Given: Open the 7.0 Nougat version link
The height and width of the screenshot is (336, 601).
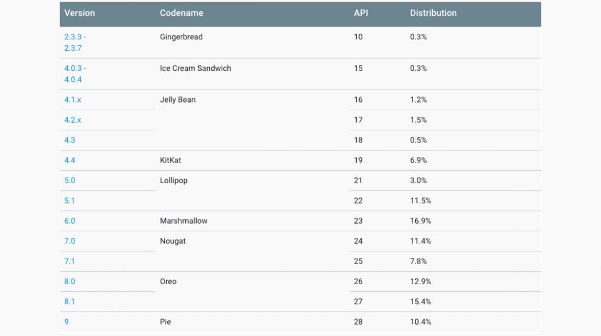Looking at the screenshot, I should (x=70, y=241).
